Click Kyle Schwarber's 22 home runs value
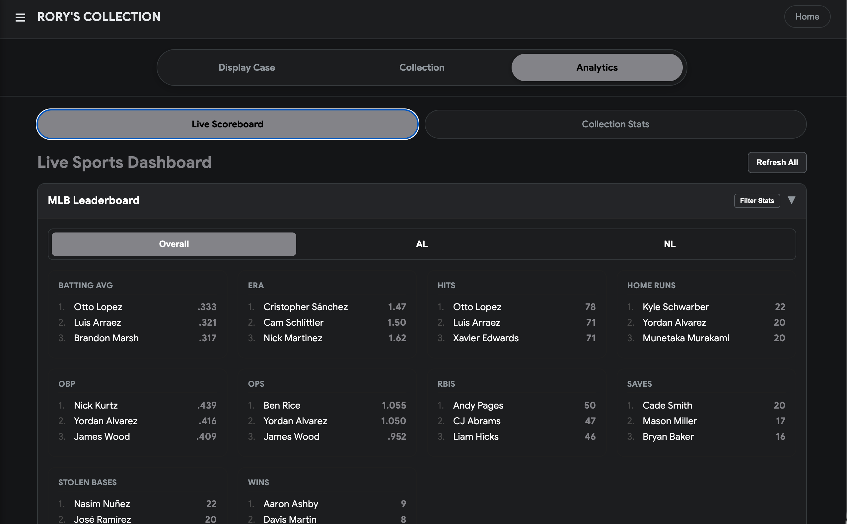The height and width of the screenshot is (524, 847). (x=780, y=307)
